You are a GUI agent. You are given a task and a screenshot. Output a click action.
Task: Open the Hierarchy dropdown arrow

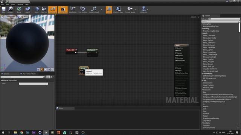coord(148,10)
